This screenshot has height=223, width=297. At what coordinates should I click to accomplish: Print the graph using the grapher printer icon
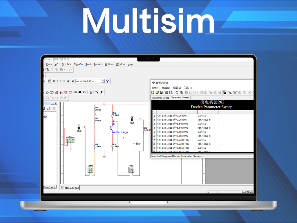pos(166,93)
